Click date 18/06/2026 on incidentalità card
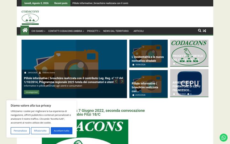The width and height of the screenshot is (230, 144). 140,65
